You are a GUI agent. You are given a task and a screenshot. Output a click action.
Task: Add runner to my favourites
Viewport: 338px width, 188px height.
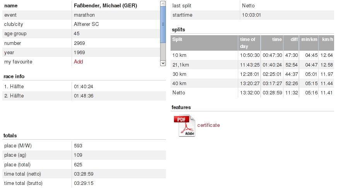[78, 62]
